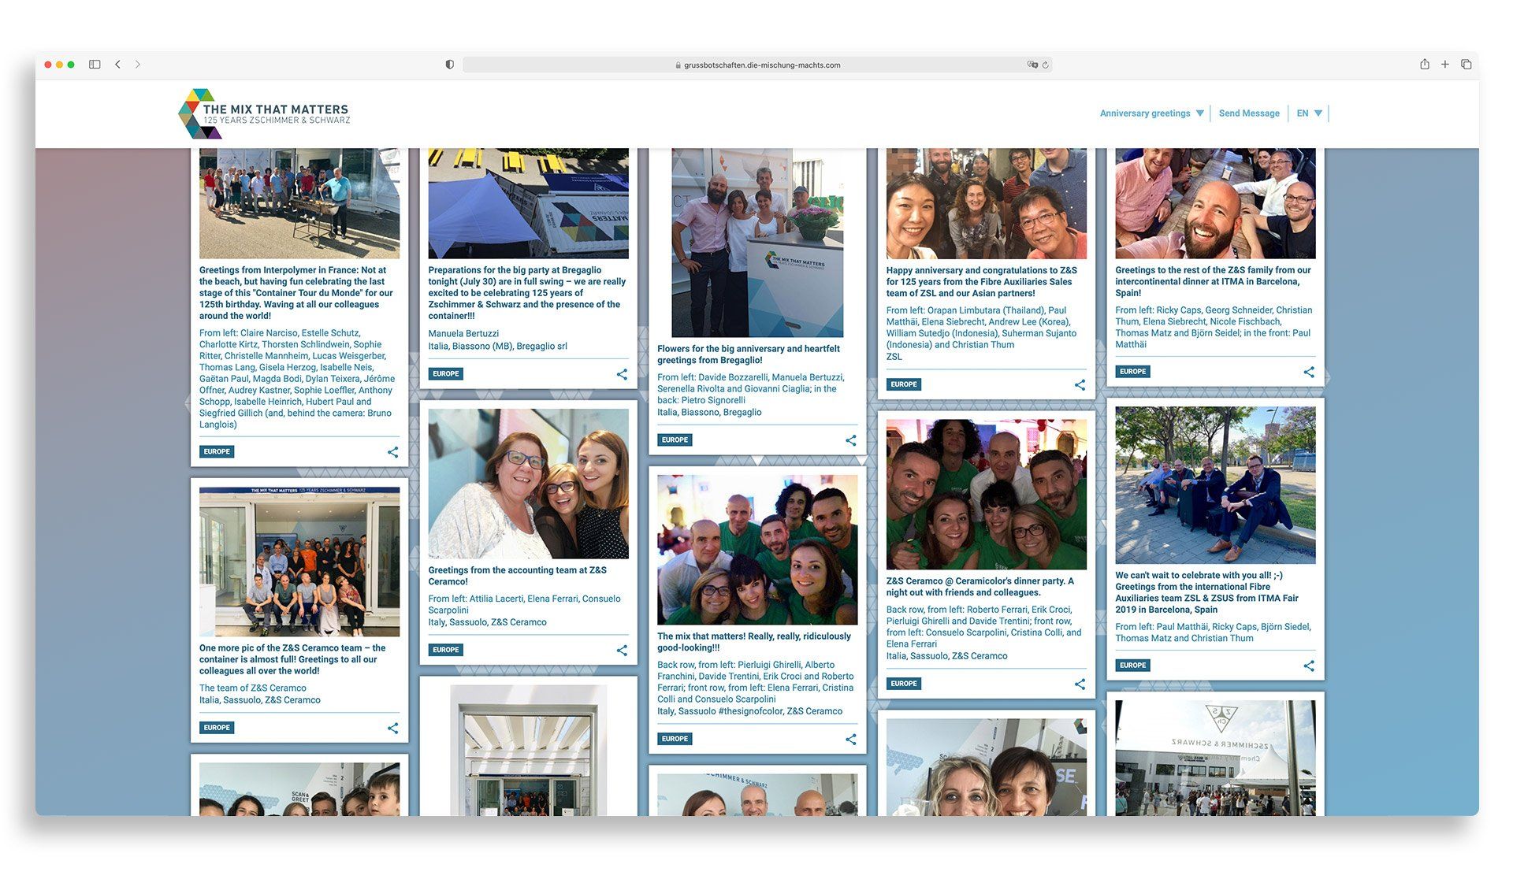Image resolution: width=1513 pixels, height=879 pixels.
Task: Share the ITMA Barcelona intercontinental dinner post
Action: click(1309, 372)
